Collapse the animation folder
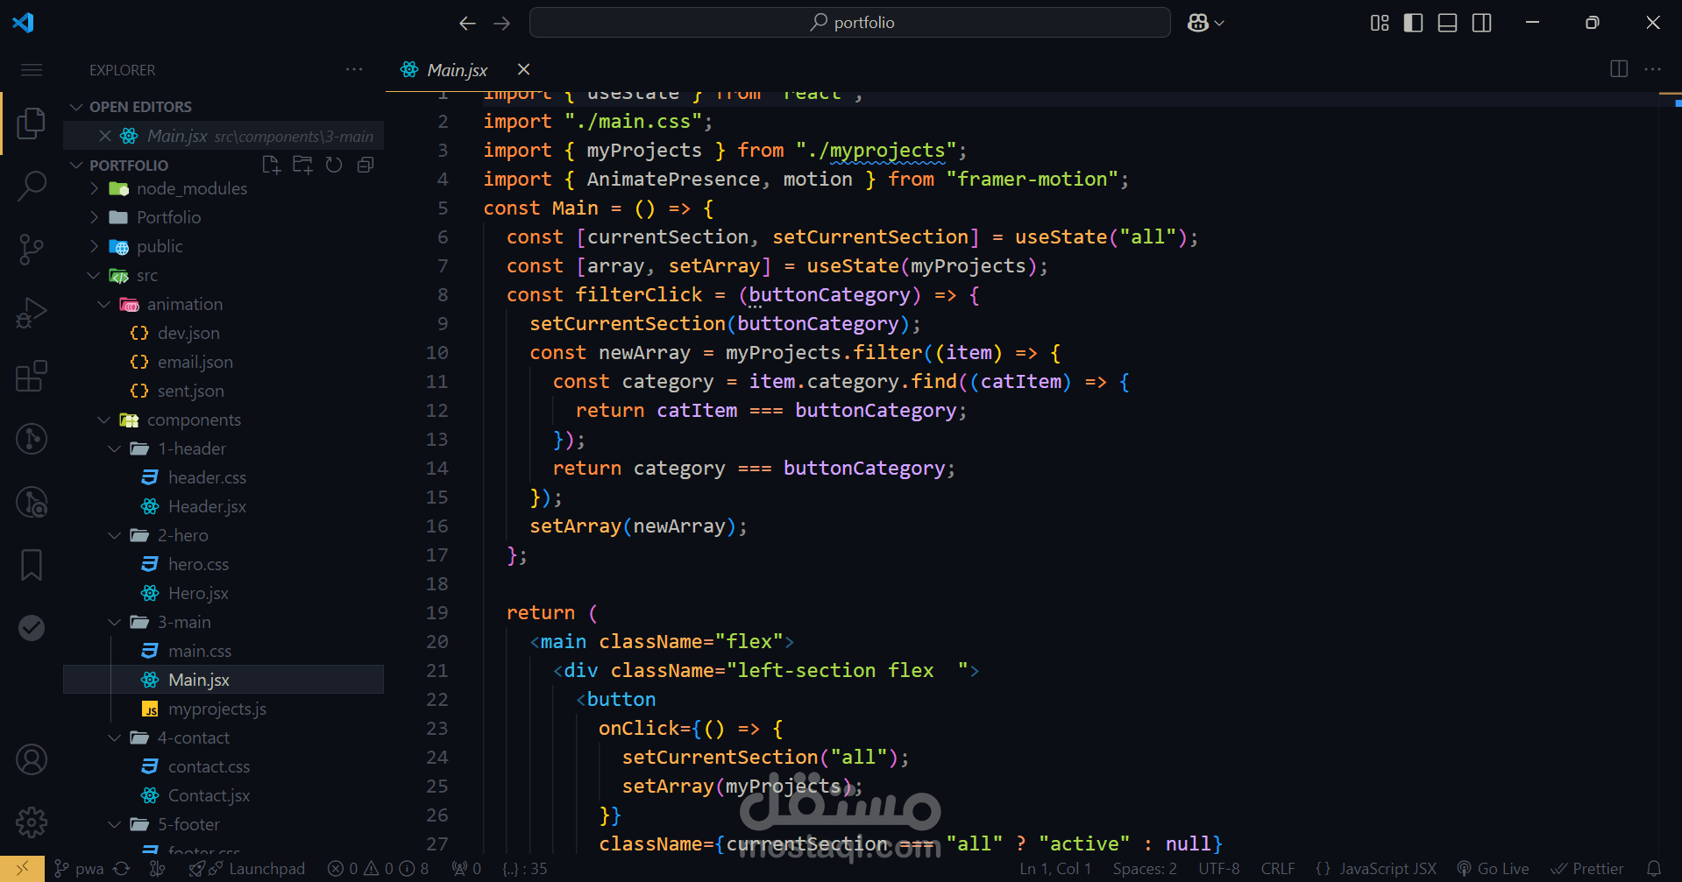This screenshot has height=882, width=1682. pyautogui.click(x=104, y=304)
